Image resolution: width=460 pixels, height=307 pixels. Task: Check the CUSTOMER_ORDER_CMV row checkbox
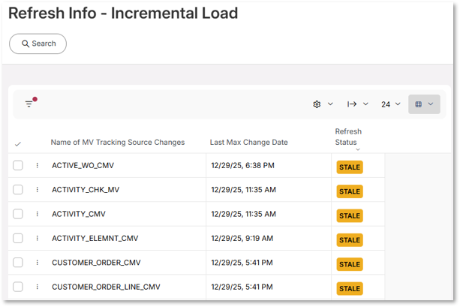coord(18,263)
